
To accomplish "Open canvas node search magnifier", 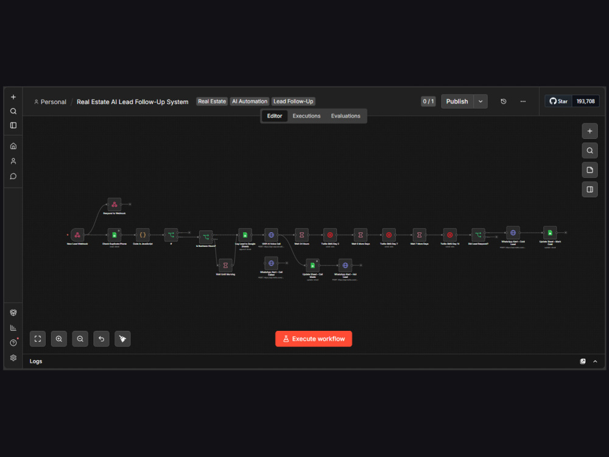I will pos(590,151).
